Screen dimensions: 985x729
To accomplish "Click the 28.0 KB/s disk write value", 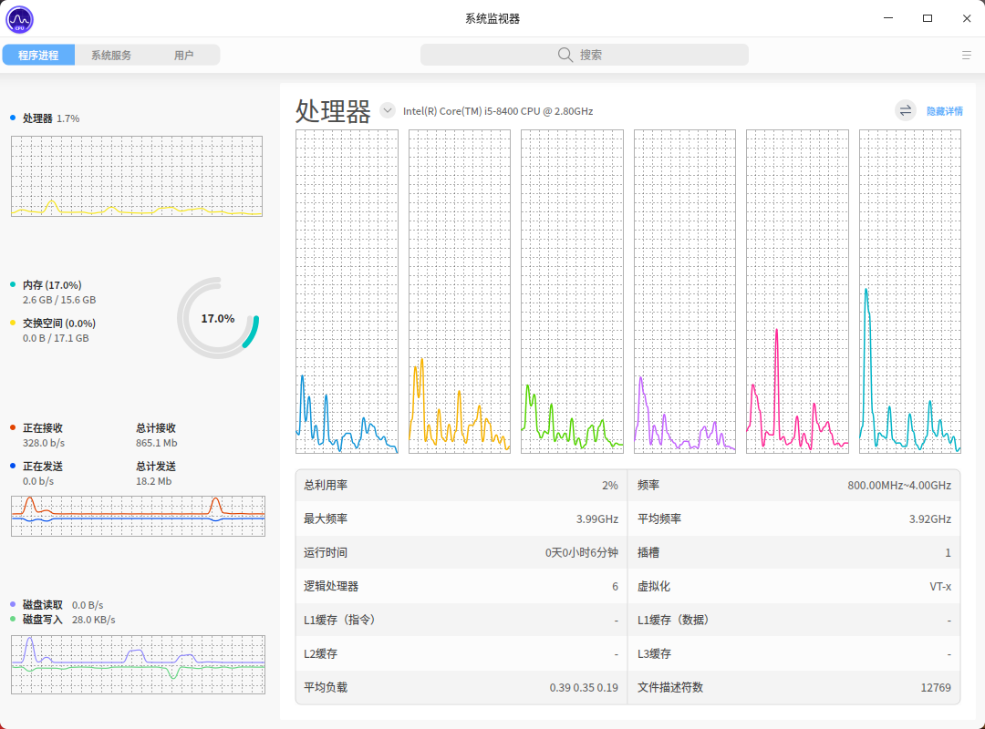I will (x=94, y=620).
